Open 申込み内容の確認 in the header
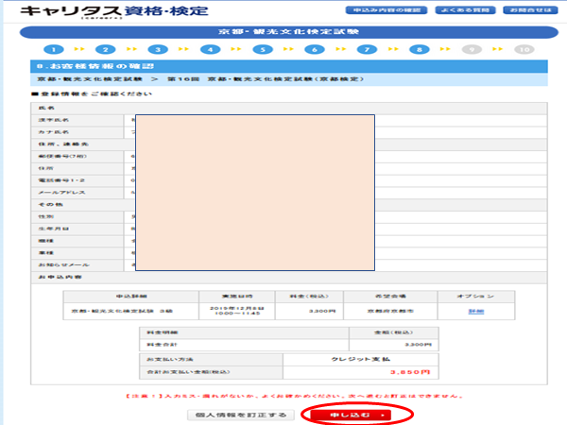The image size is (567, 425). coord(387,10)
